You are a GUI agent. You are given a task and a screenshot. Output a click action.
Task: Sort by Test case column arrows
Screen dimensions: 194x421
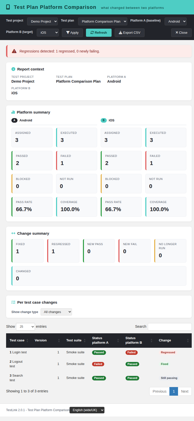(27, 340)
